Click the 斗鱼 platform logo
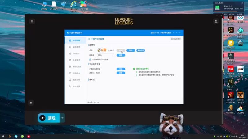This screenshot has height=139, width=248. [102, 50]
